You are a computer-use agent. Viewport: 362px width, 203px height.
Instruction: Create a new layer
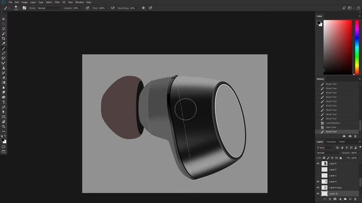350,199
